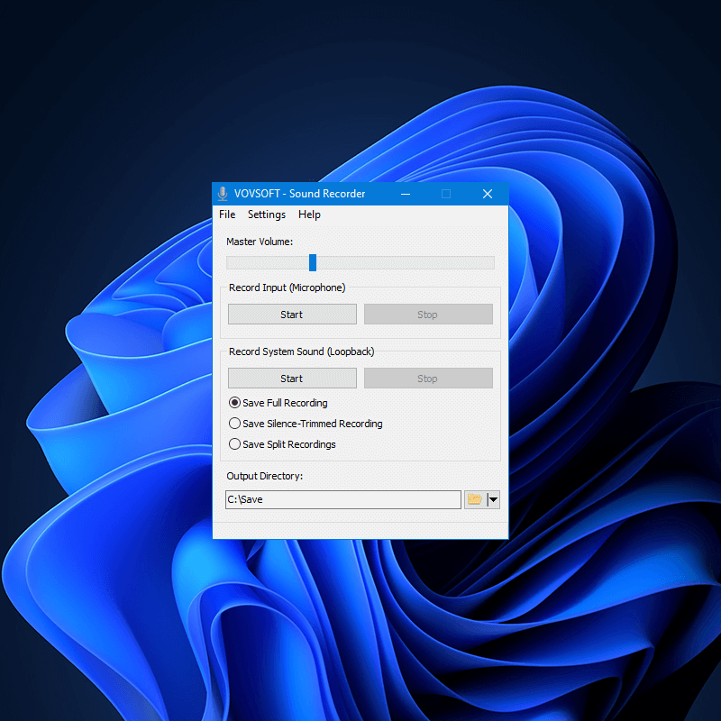Open the File menu

(x=226, y=214)
